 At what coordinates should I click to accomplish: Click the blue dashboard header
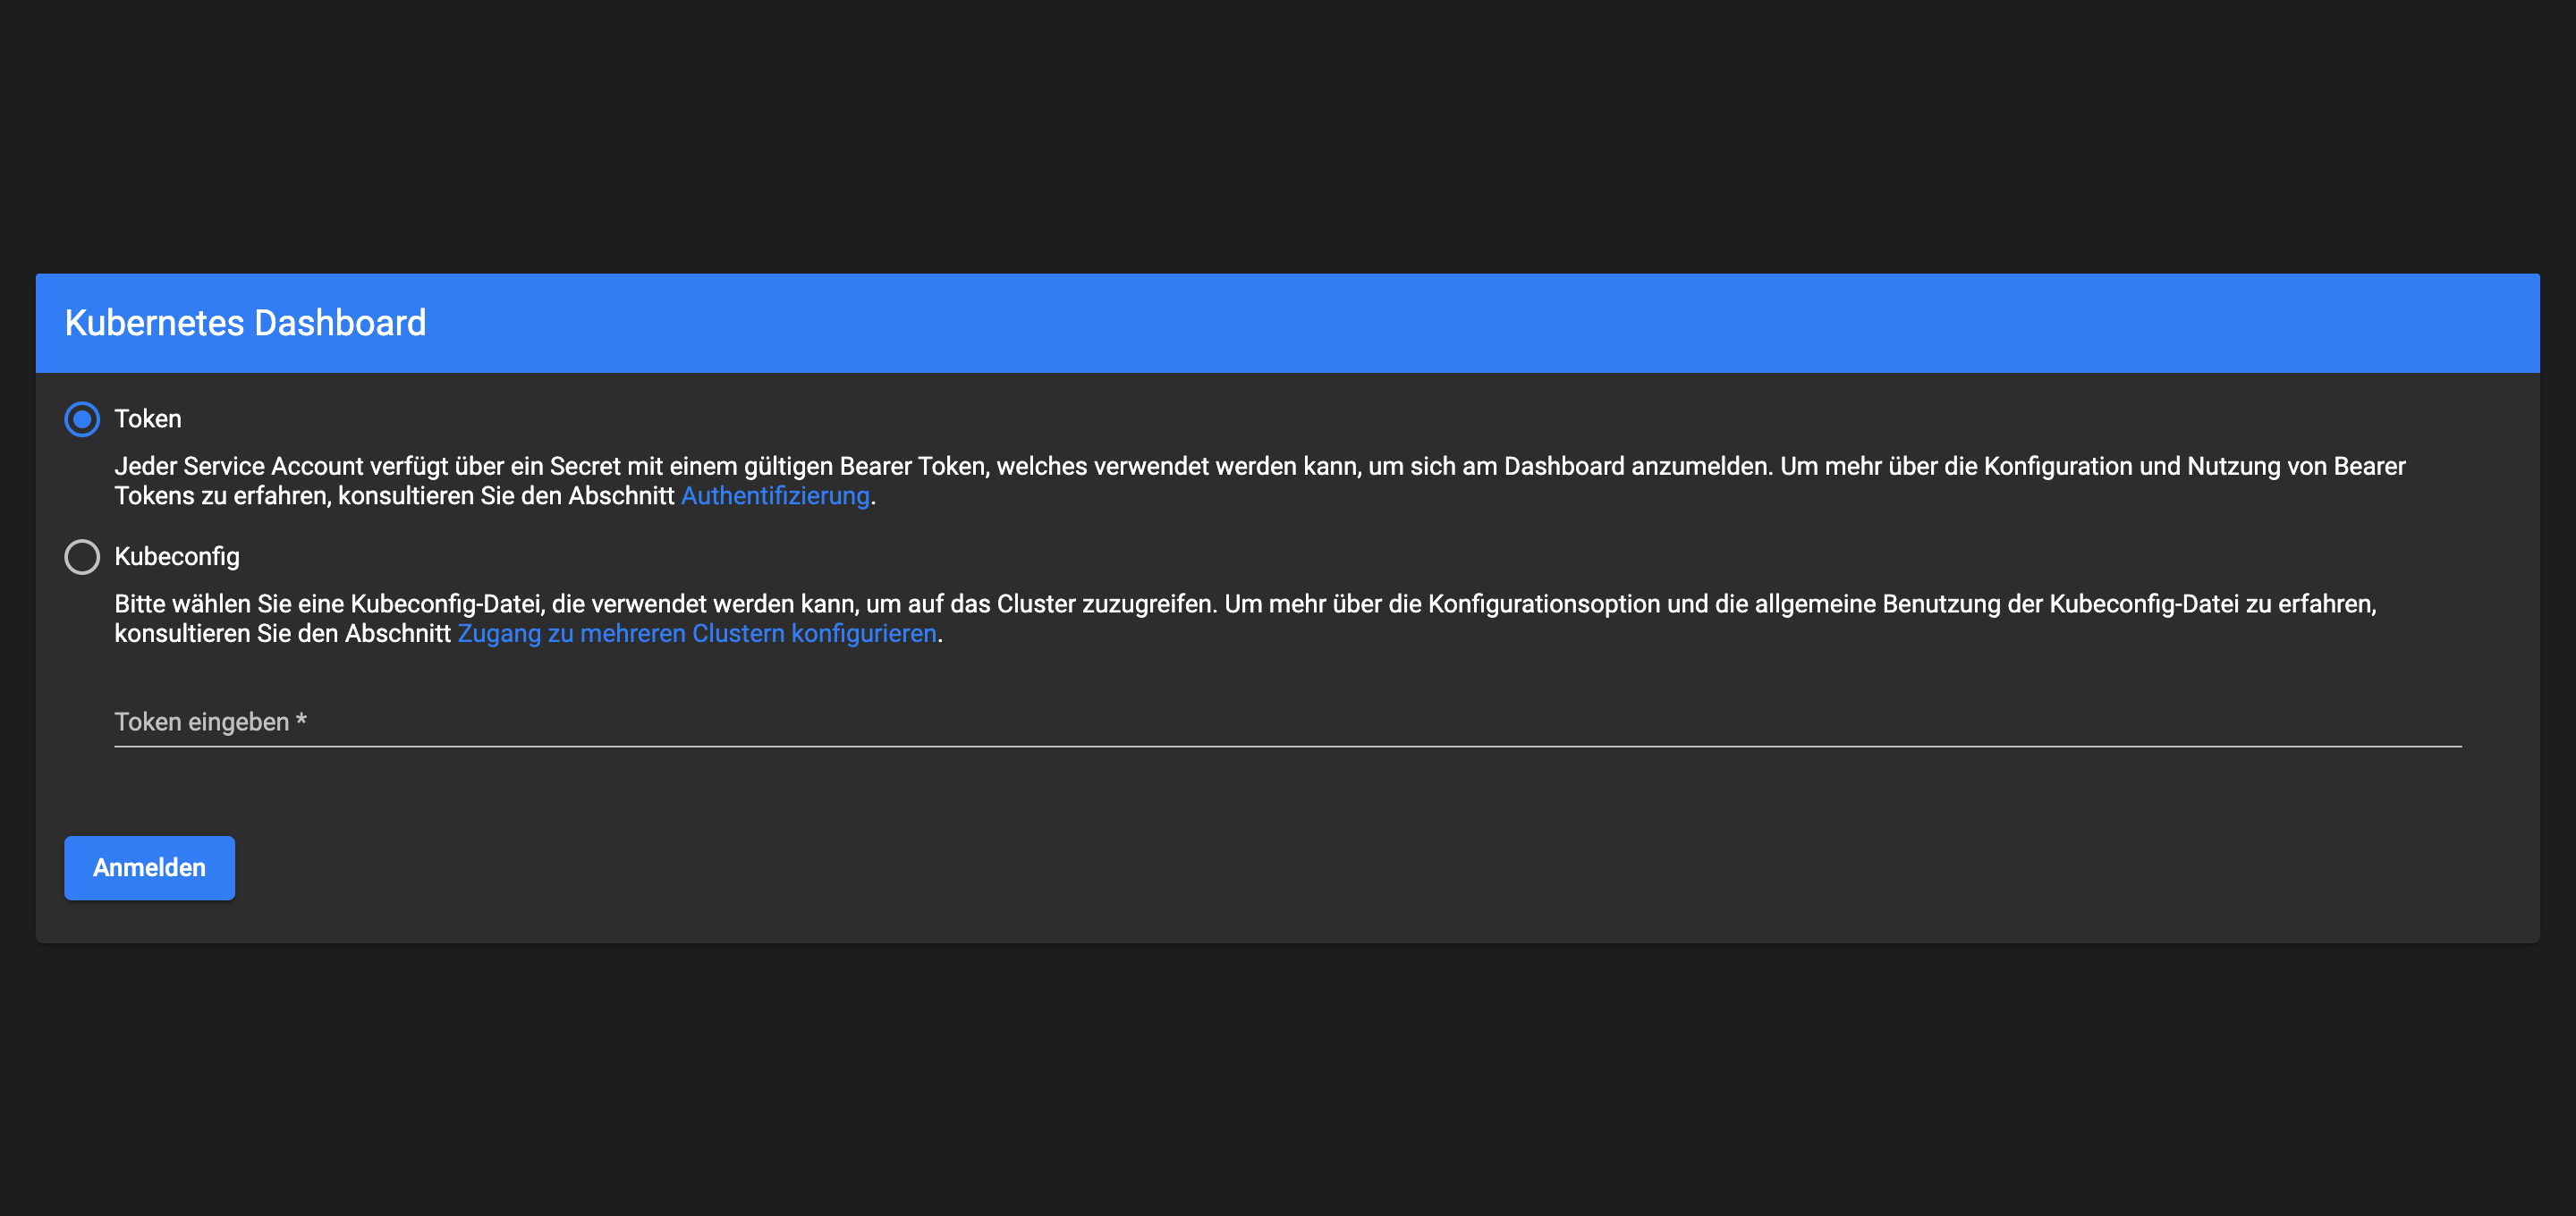1288,322
